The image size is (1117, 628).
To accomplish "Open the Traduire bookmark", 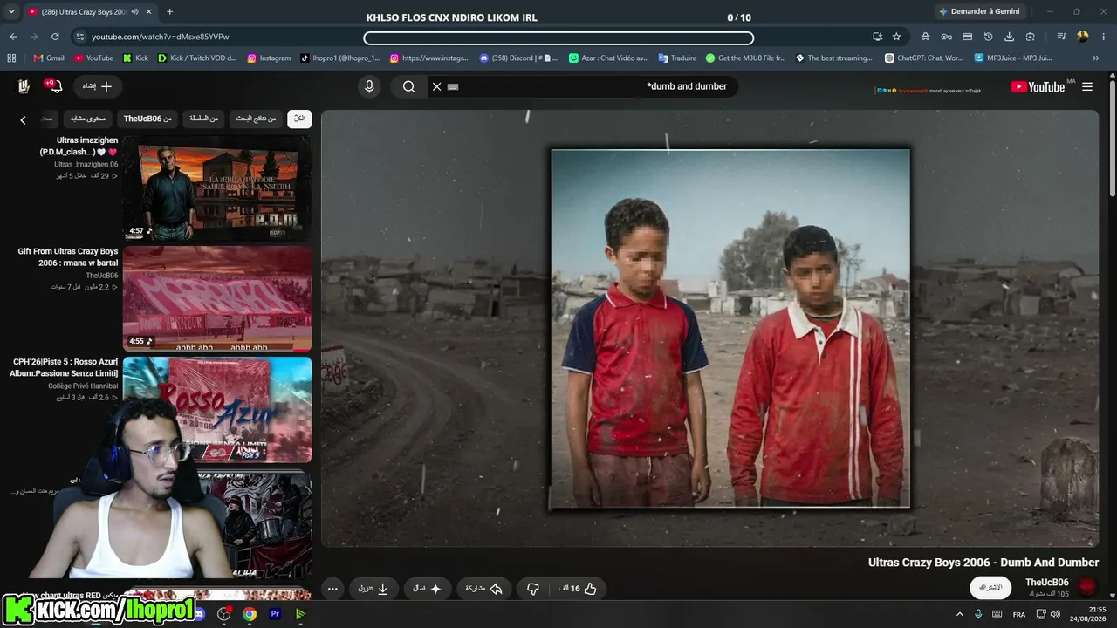I will tap(677, 58).
